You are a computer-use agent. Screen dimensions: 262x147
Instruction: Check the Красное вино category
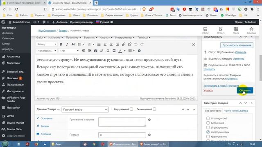coord(208,136)
